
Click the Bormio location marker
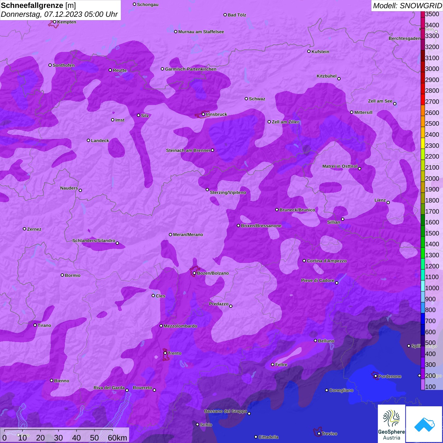[x=62, y=275]
